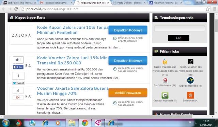Click the coupon search input field

tap(180, 28)
